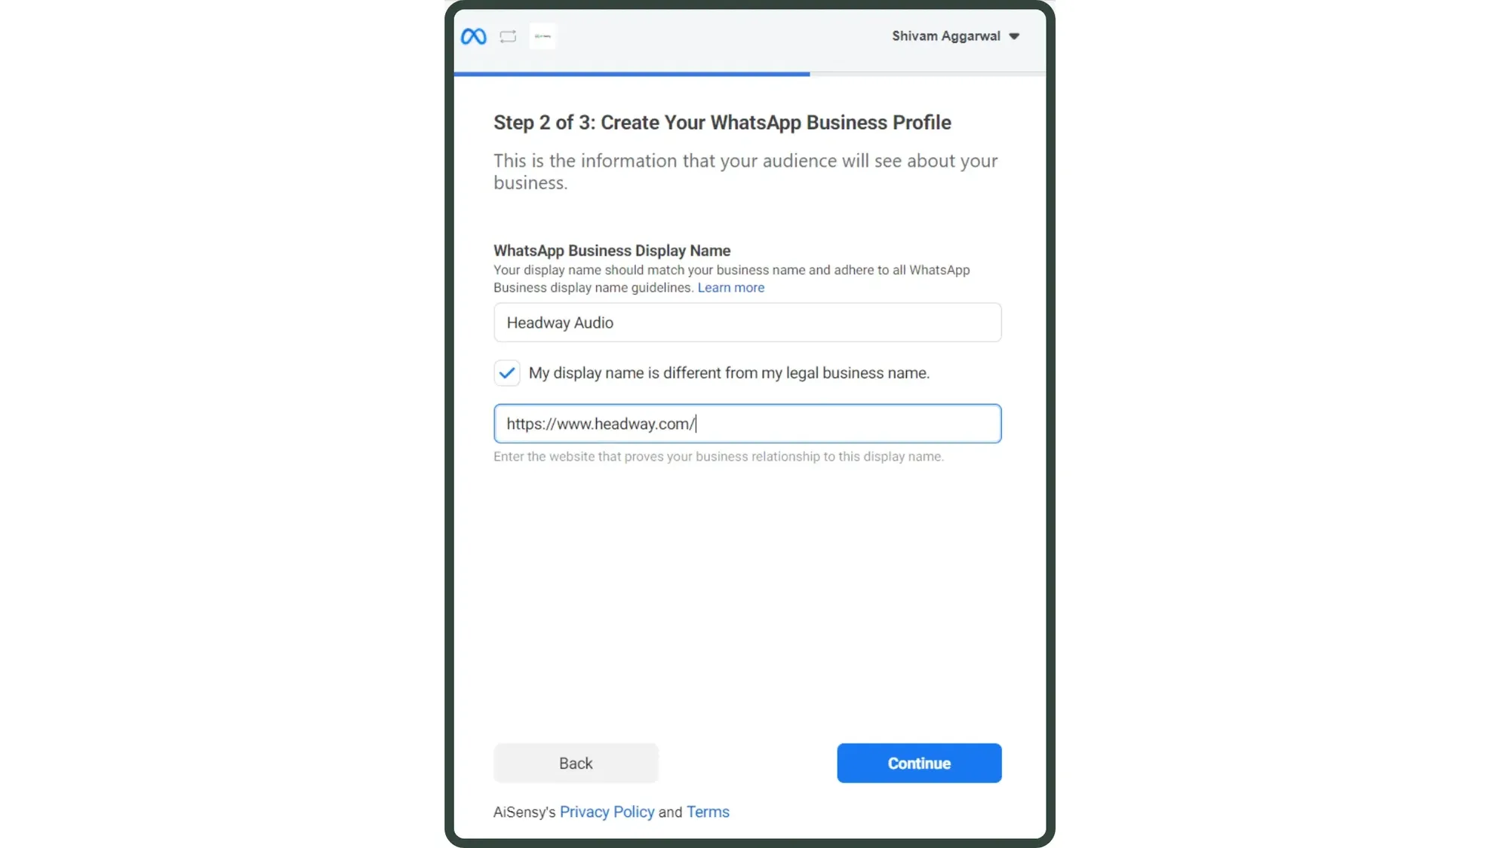Click the account dropdown arrow
The height and width of the screenshot is (848, 1509).
(x=1016, y=36)
